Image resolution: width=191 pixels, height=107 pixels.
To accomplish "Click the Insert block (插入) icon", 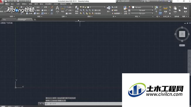I will [109, 9].
